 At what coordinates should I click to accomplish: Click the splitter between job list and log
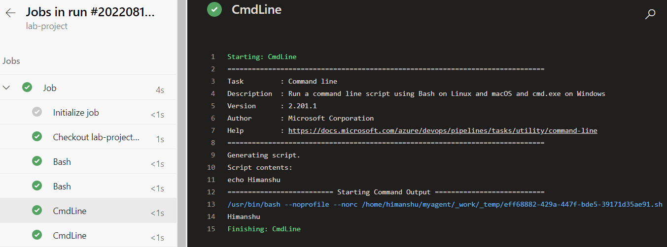coord(182,123)
